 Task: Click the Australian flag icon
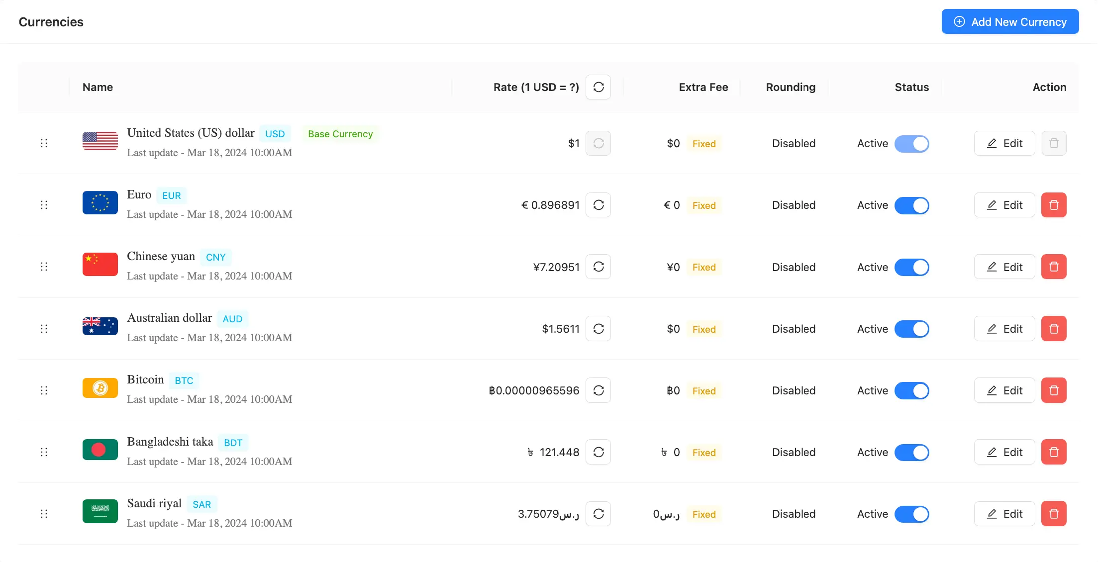(x=100, y=326)
